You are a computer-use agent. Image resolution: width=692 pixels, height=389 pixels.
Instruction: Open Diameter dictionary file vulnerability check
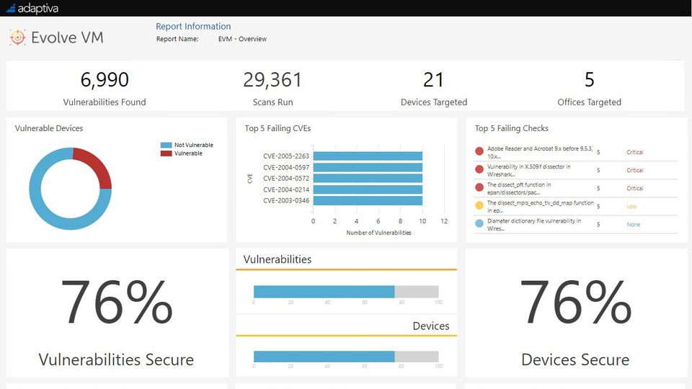point(534,225)
